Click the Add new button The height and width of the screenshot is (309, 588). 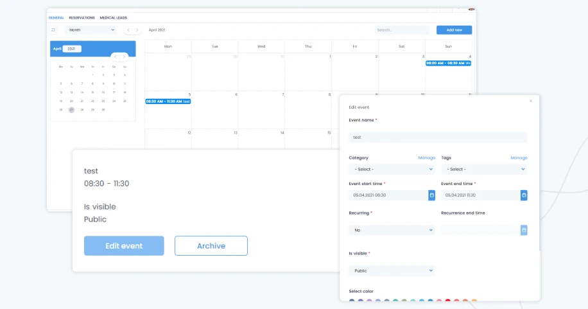click(x=454, y=30)
